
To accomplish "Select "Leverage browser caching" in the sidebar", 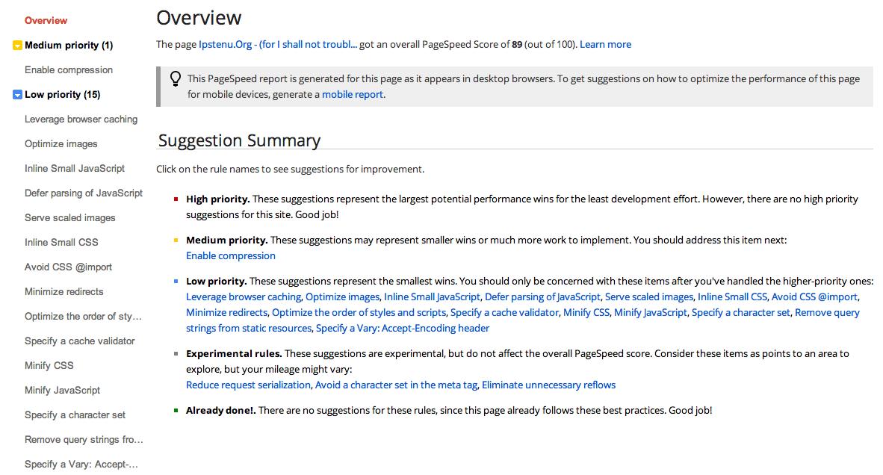I will [x=81, y=119].
